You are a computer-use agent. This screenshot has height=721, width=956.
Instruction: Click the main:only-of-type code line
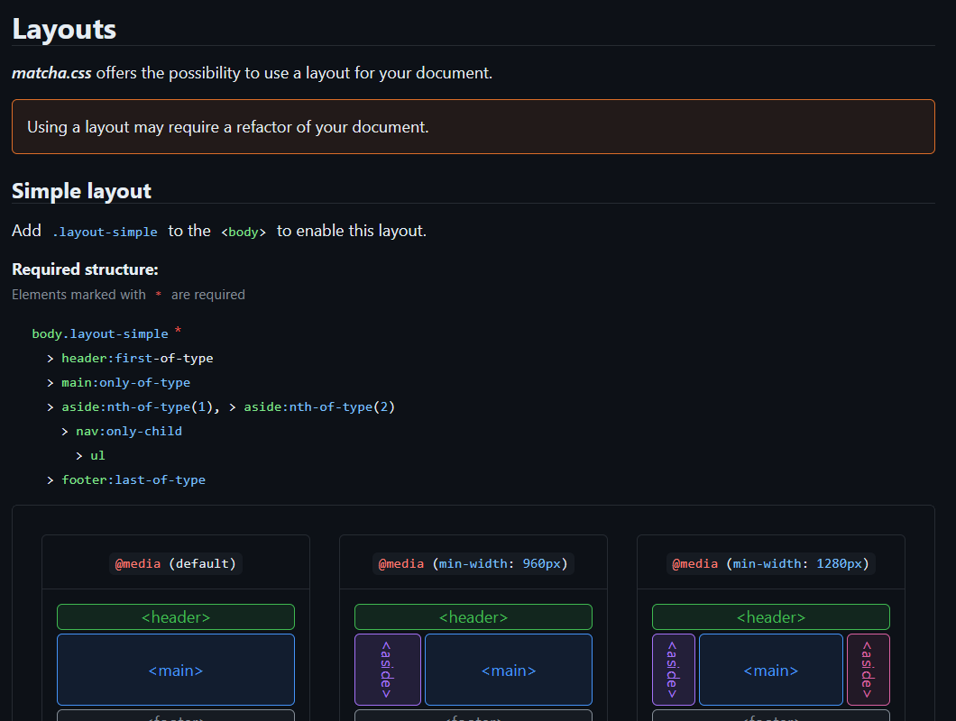click(x=125, y=383)
